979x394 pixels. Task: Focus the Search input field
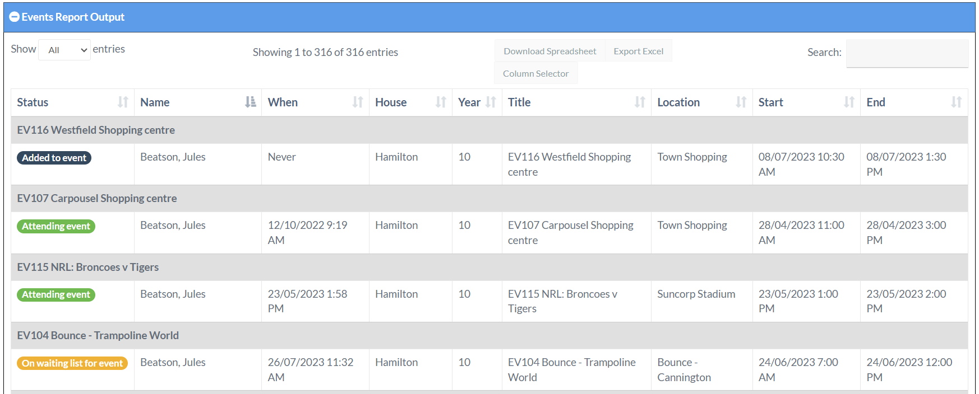[907, 53]
